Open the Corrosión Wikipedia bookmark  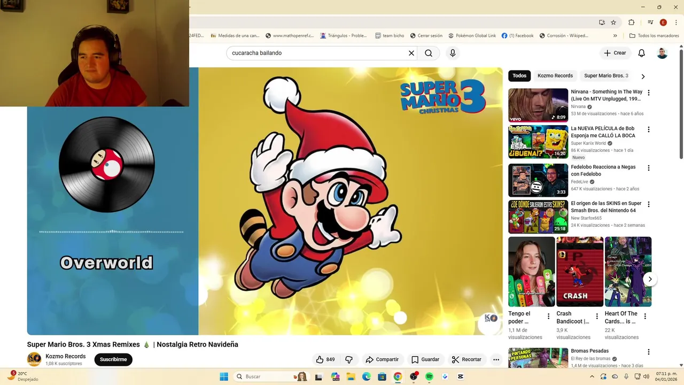point(564,36)
